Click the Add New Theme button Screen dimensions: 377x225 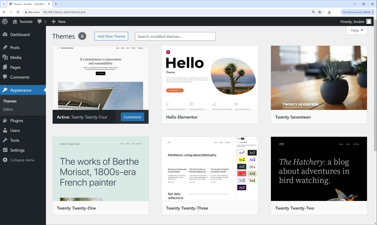point(111,36)
